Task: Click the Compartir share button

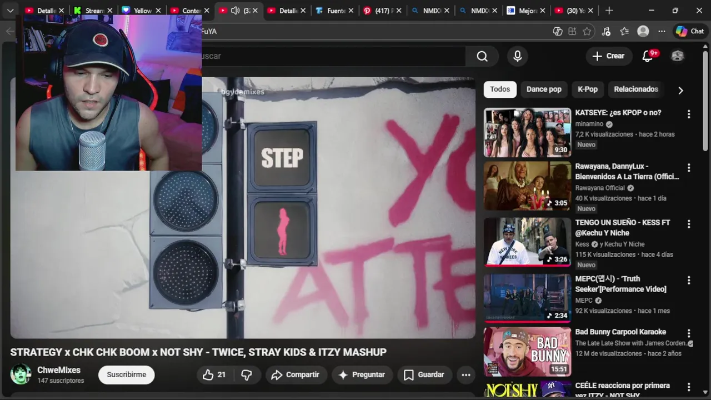Action: pos(295,375)
